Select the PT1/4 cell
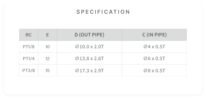This screenshot has width=206, height=99. pyautogui.click(x=29, y=59)
